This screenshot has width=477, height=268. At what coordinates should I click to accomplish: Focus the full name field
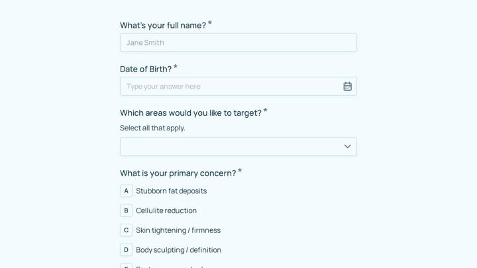click(238, 42)
